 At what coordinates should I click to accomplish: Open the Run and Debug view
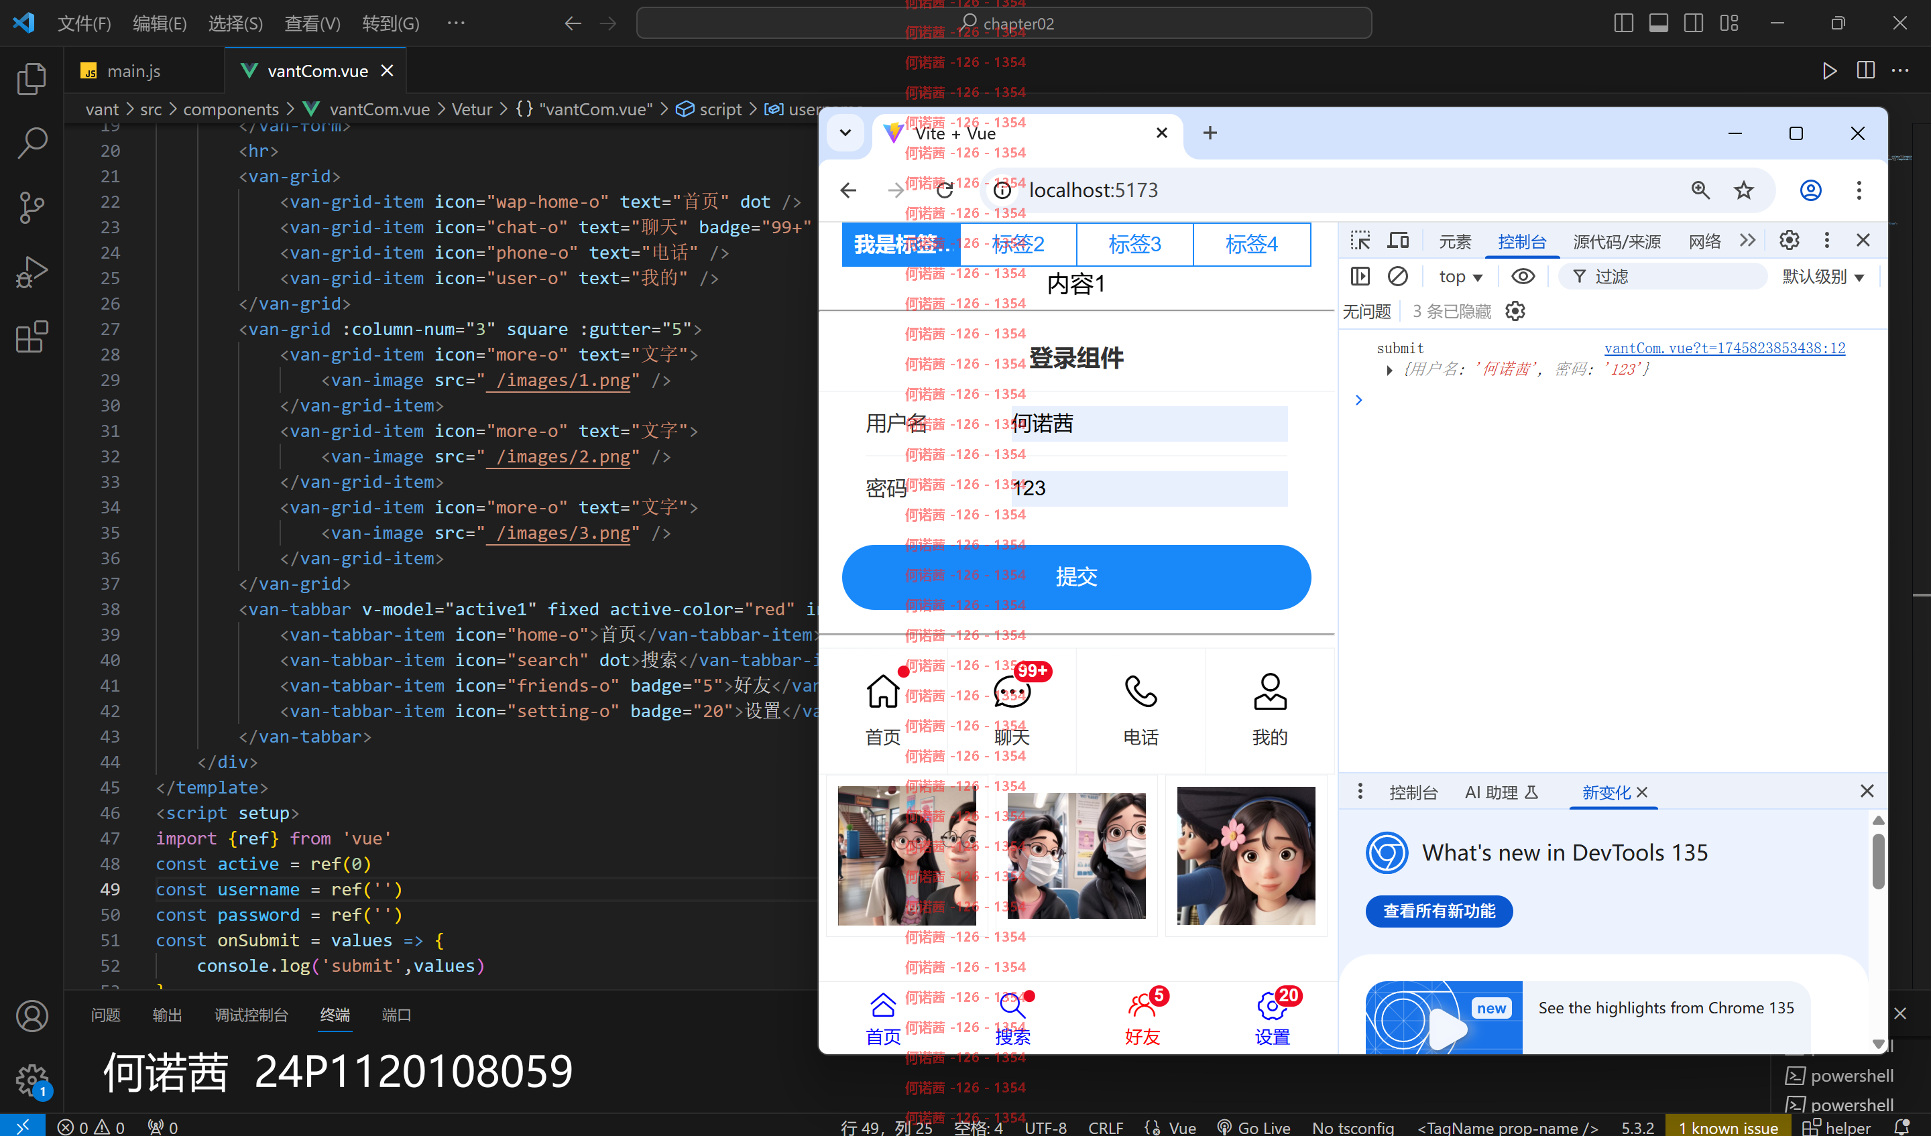click(32, 272)
